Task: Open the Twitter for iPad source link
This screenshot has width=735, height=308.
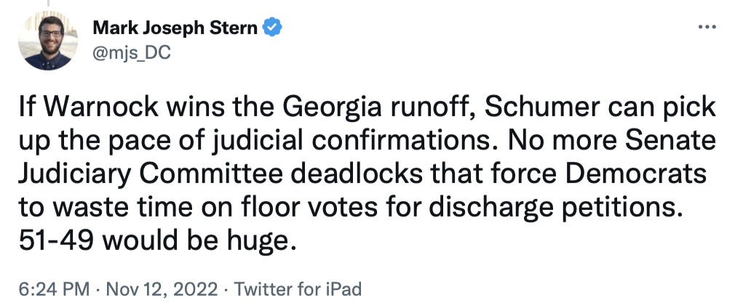Action: (x=296, y=288)
